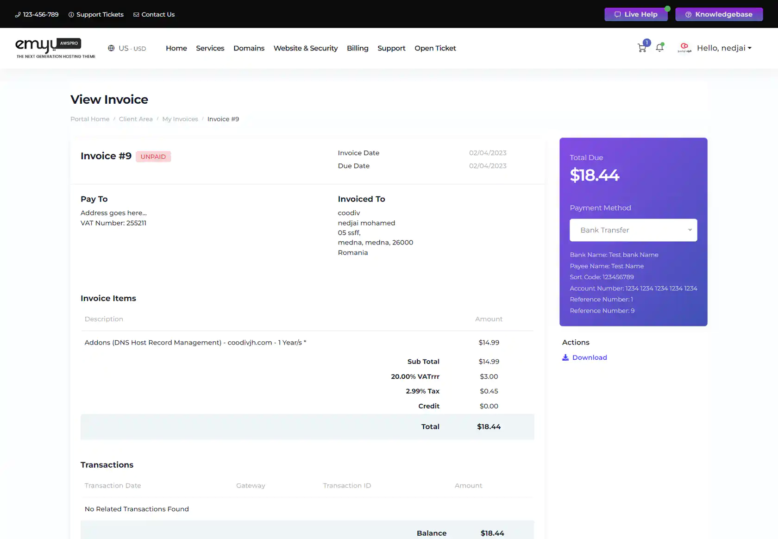Open the Home menu
The height and width of the screenshot is (539, 778).
tap(176, 48)
